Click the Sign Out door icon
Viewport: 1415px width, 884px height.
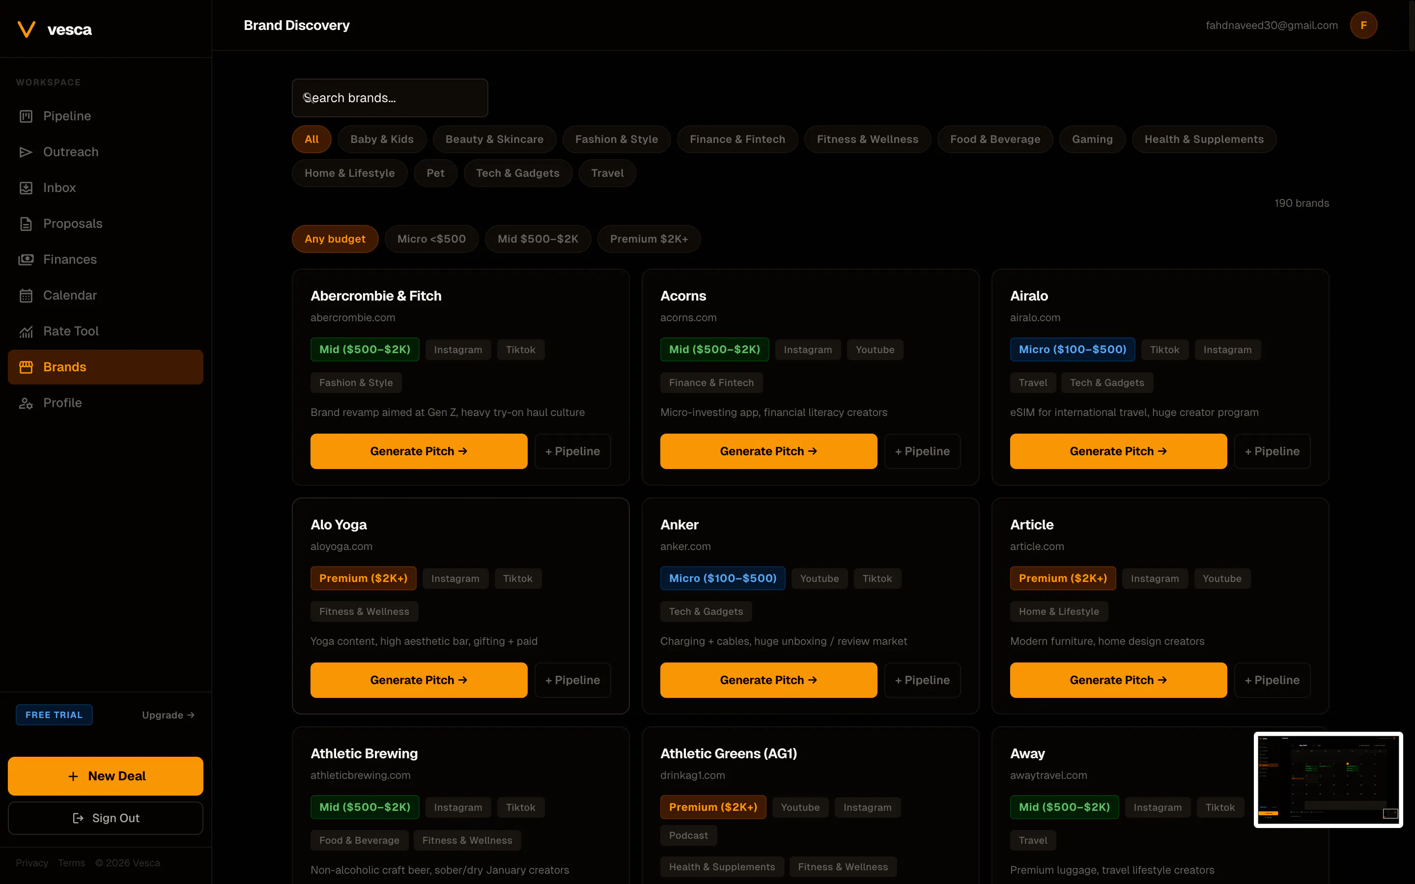coord(78,818)
